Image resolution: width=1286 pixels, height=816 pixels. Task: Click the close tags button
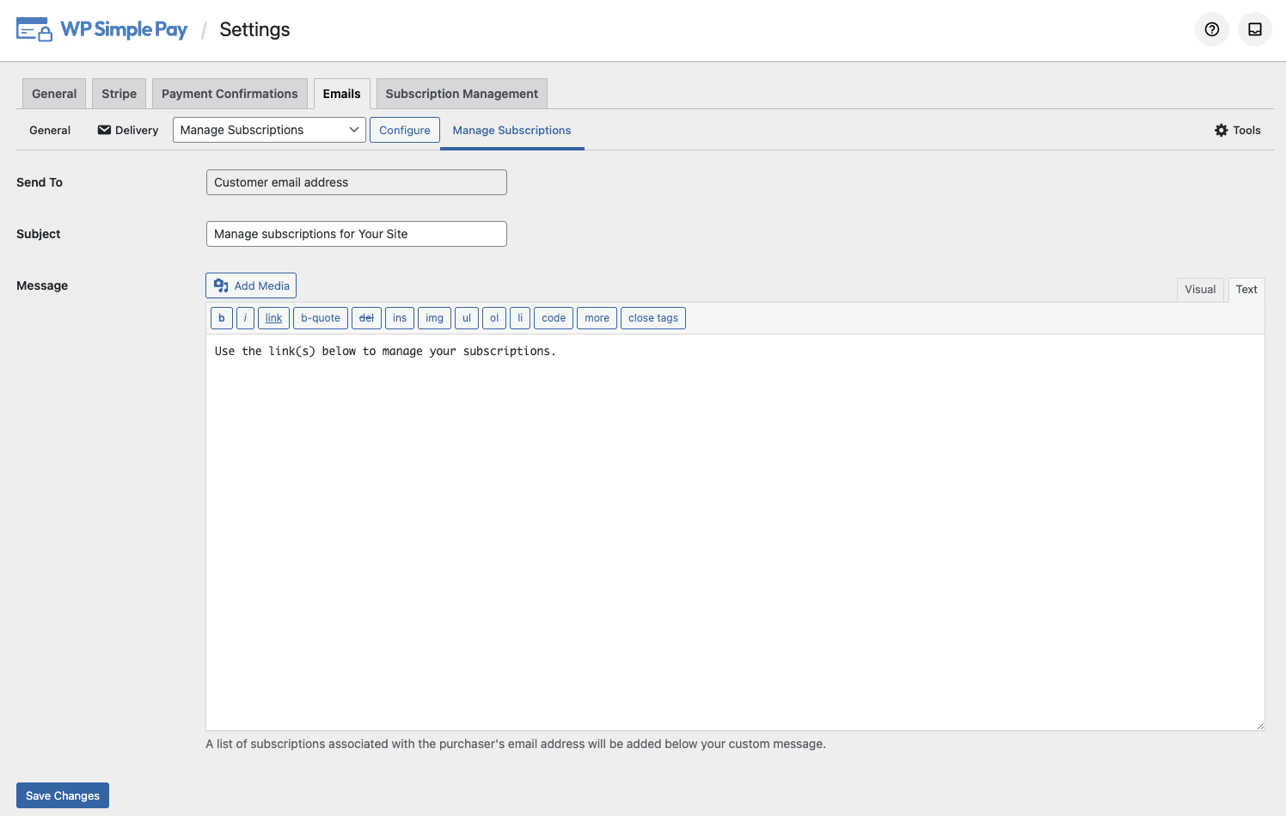(652, 318)
